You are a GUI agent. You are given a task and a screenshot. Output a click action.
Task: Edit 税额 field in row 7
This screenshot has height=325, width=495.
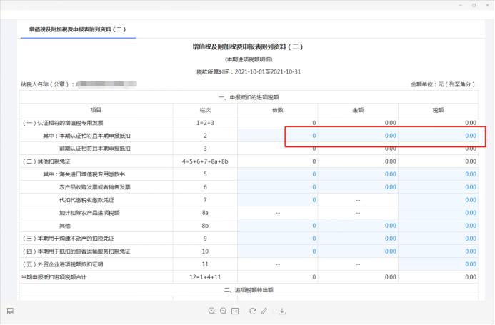pyautogui.click(x=438, y=200)
